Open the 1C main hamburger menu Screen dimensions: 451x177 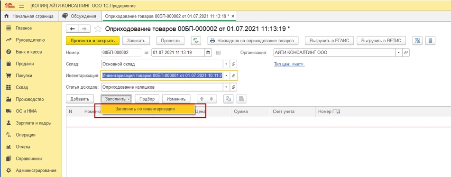[x=21, y=6]
